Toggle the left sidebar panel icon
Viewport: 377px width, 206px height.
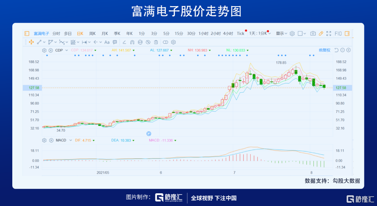point(27,34)
